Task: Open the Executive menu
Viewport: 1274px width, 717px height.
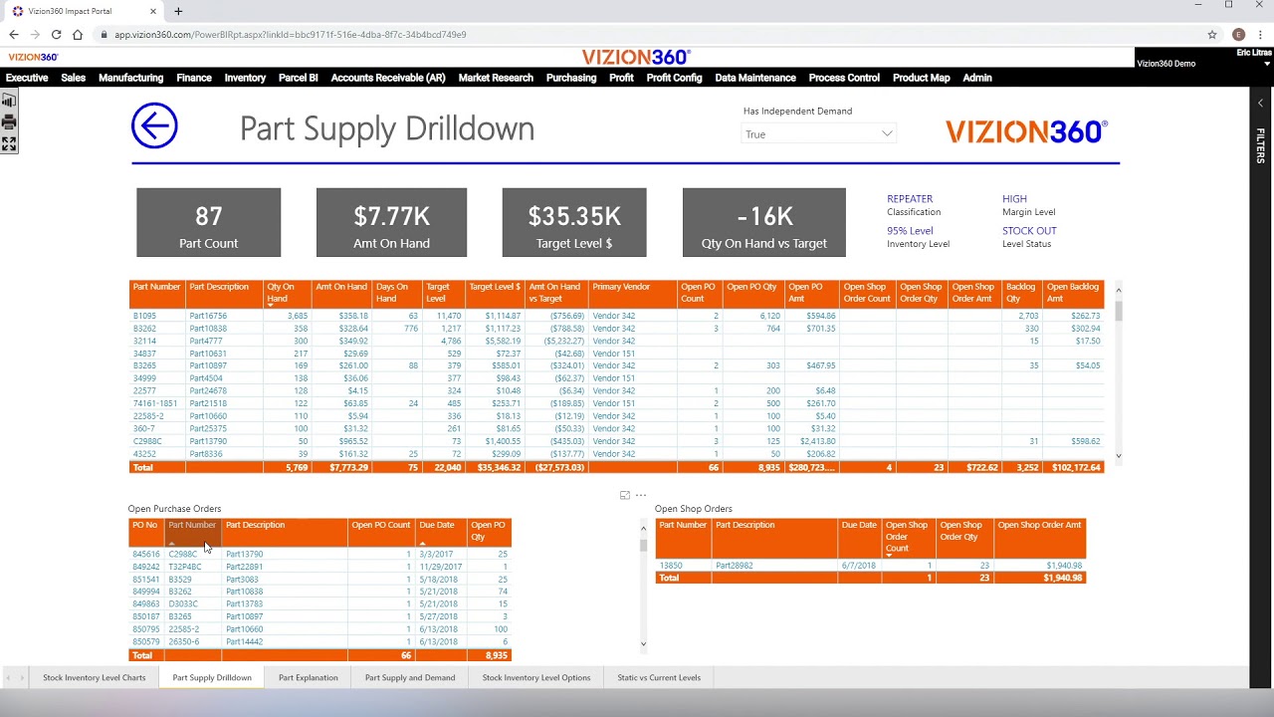Action: pyautogui.click(x=27, y=78)
